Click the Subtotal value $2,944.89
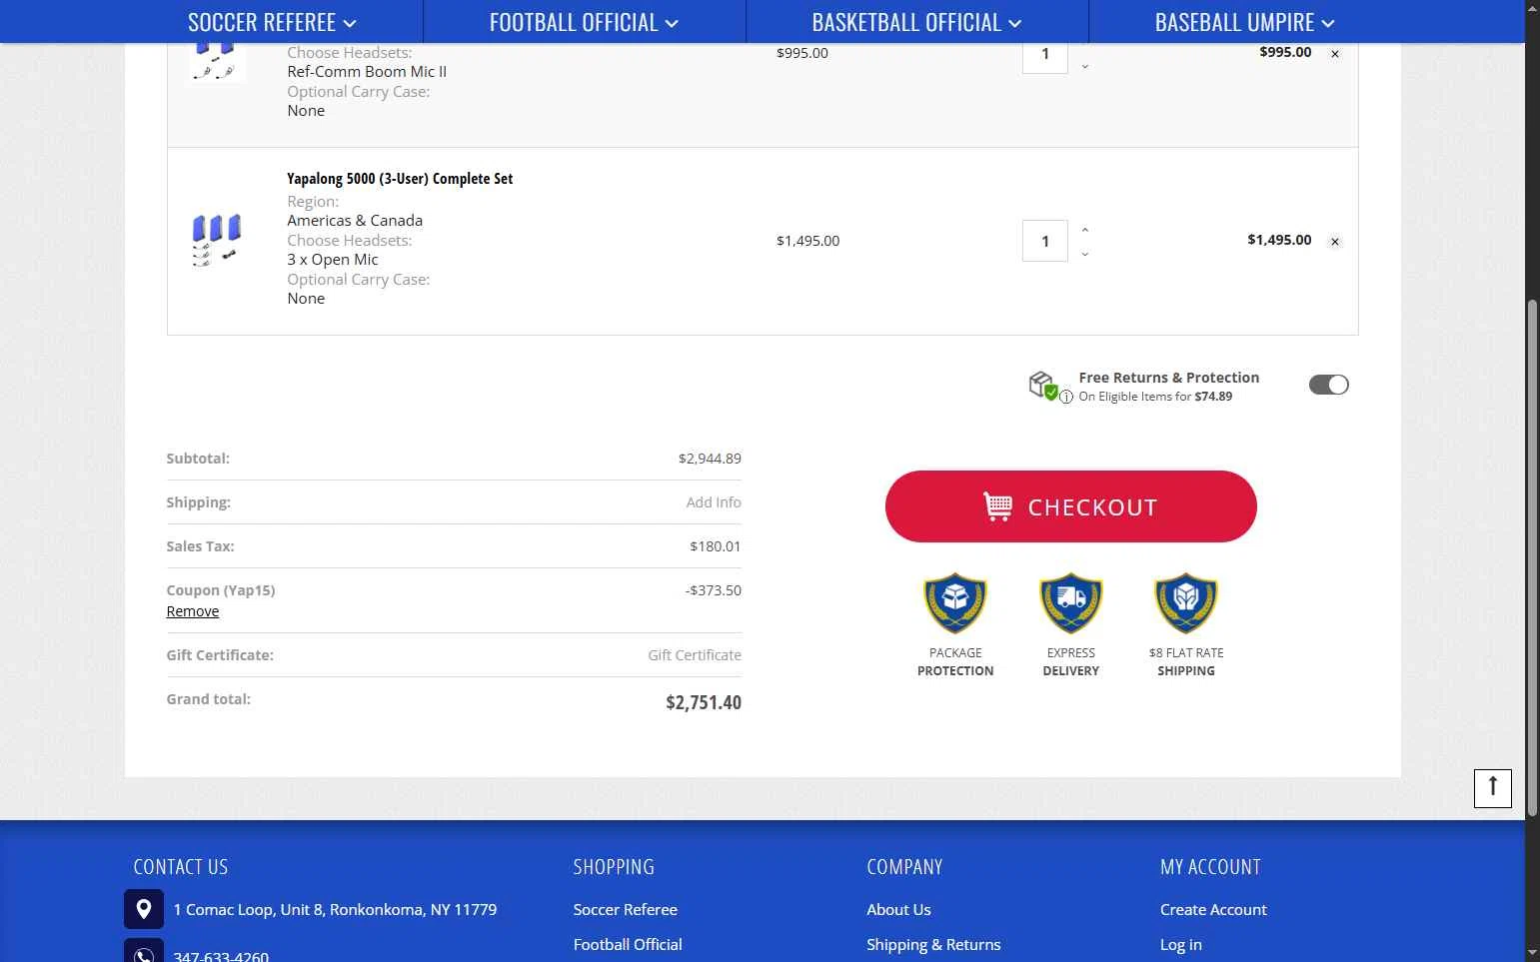 (x=710, y=459)
